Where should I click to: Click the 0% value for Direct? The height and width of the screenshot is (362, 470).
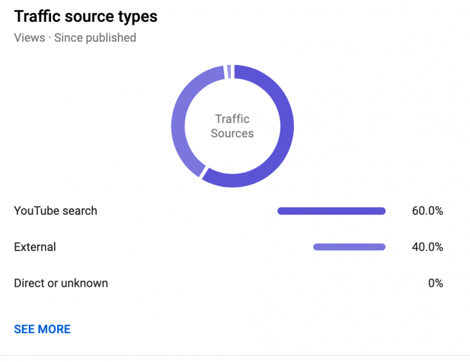tap(435, 283)
